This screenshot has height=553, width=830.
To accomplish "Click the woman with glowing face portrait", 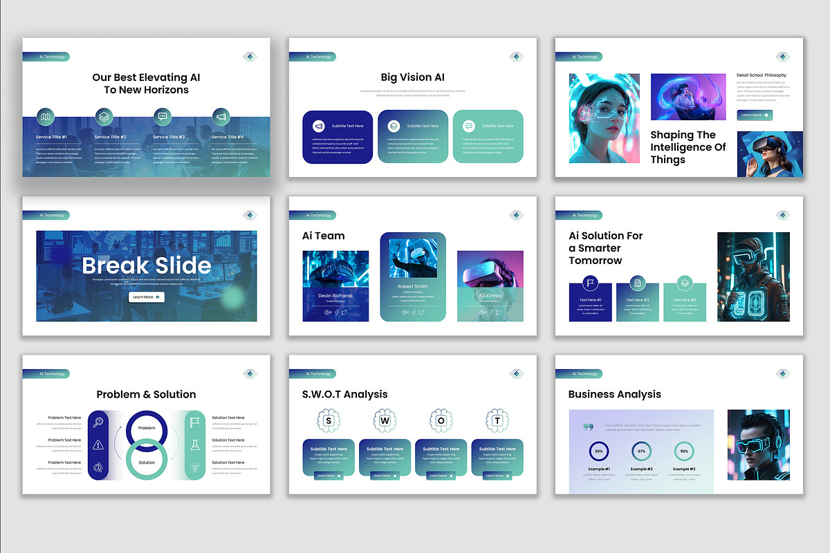I will click(605, 118).
